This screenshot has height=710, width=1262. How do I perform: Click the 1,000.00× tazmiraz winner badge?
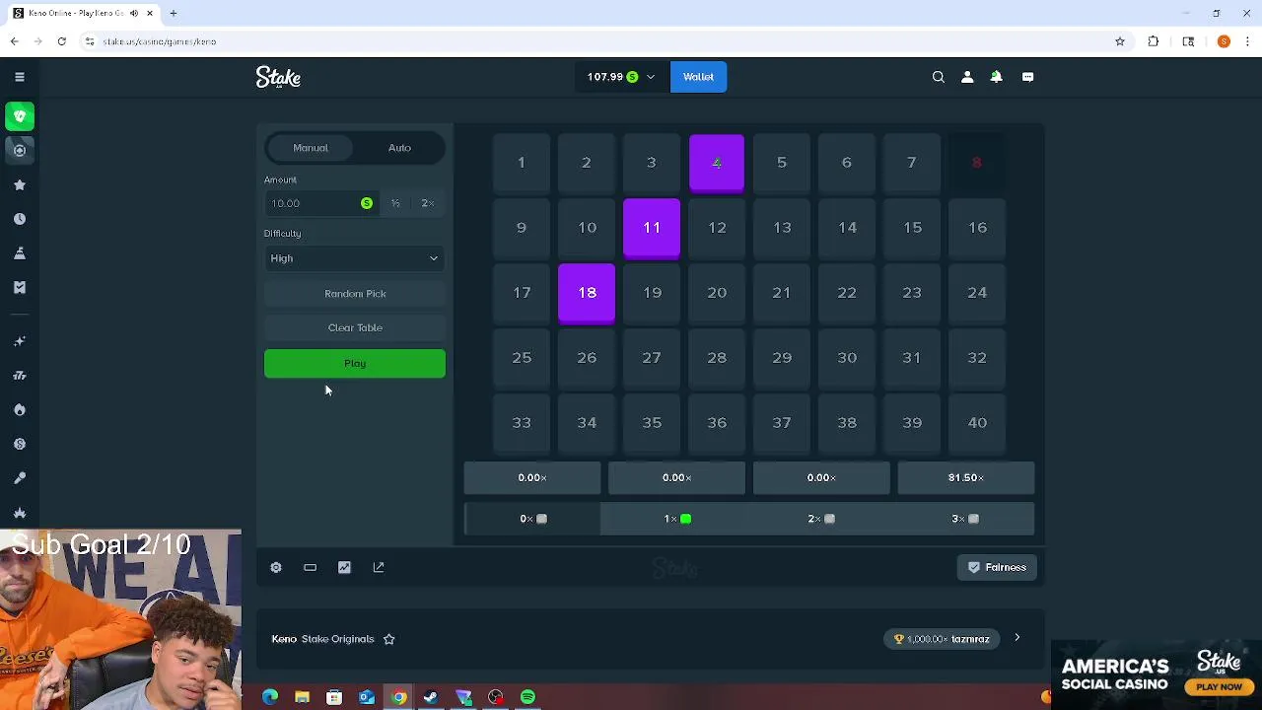[943, 639]
